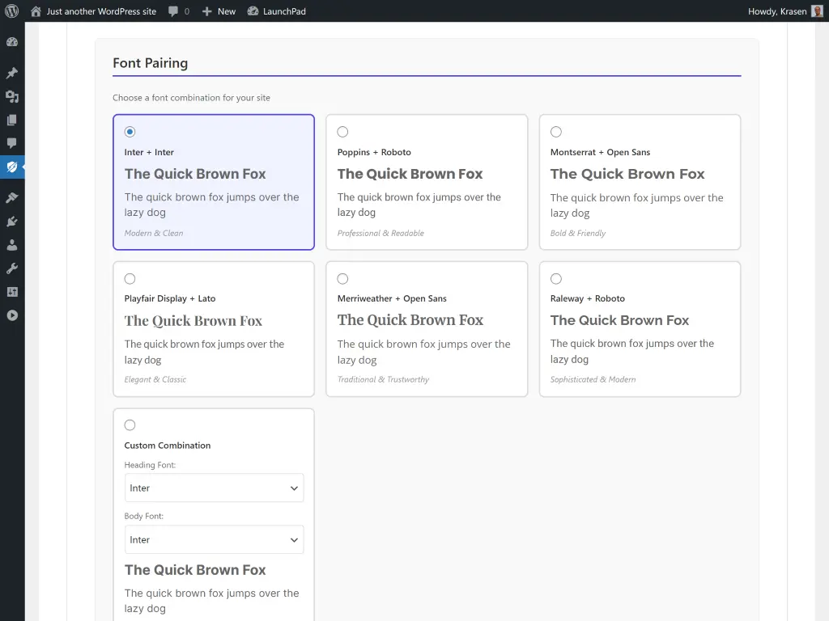Click the Users icon in the sidebar

click(12, 245)
